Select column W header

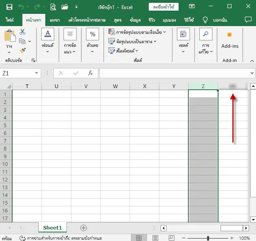[115, 86]
